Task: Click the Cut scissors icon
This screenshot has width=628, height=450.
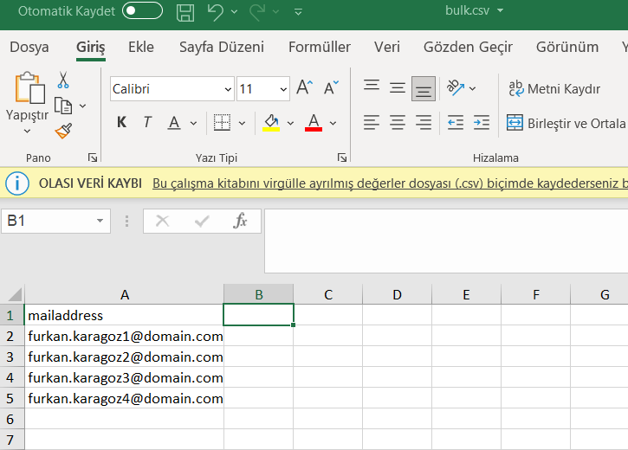Action: click(62, 80)
